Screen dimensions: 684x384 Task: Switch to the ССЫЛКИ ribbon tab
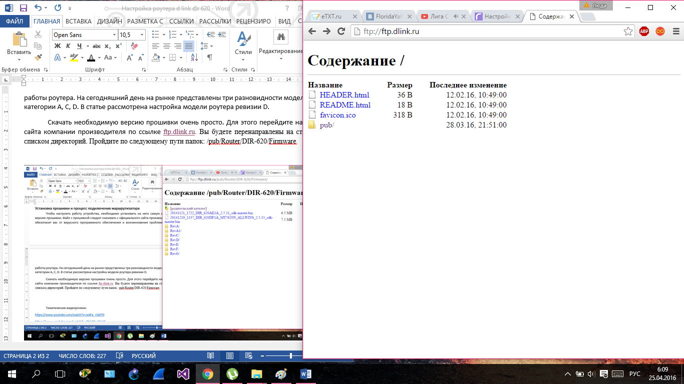(x=181, y=21)
